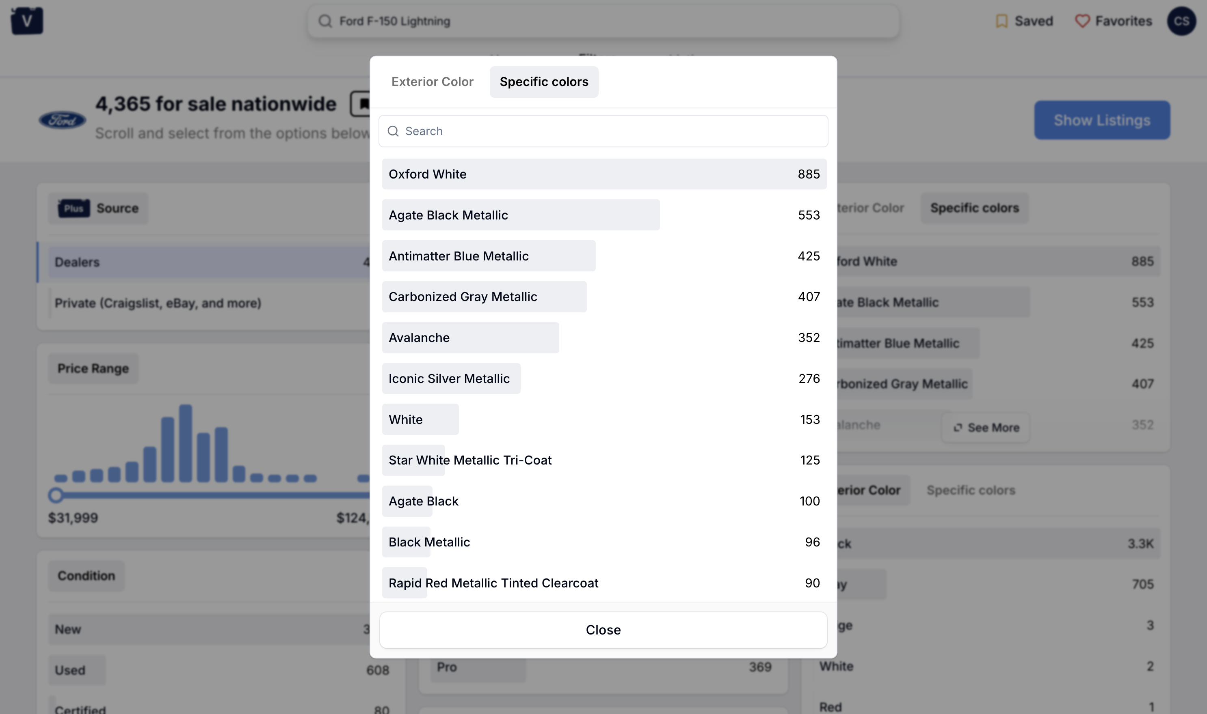Select exterior color row with 705

coord(998,584)
